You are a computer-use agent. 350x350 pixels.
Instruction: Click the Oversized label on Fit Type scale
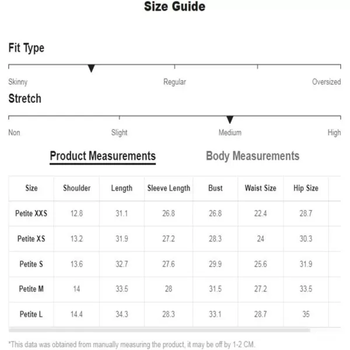[326, 82]
